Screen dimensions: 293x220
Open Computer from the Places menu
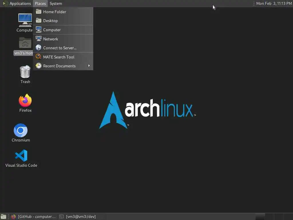point(63,30)
